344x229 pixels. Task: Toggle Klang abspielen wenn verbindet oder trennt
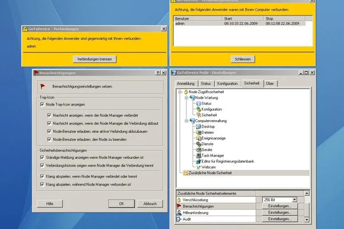pos(42,176)
